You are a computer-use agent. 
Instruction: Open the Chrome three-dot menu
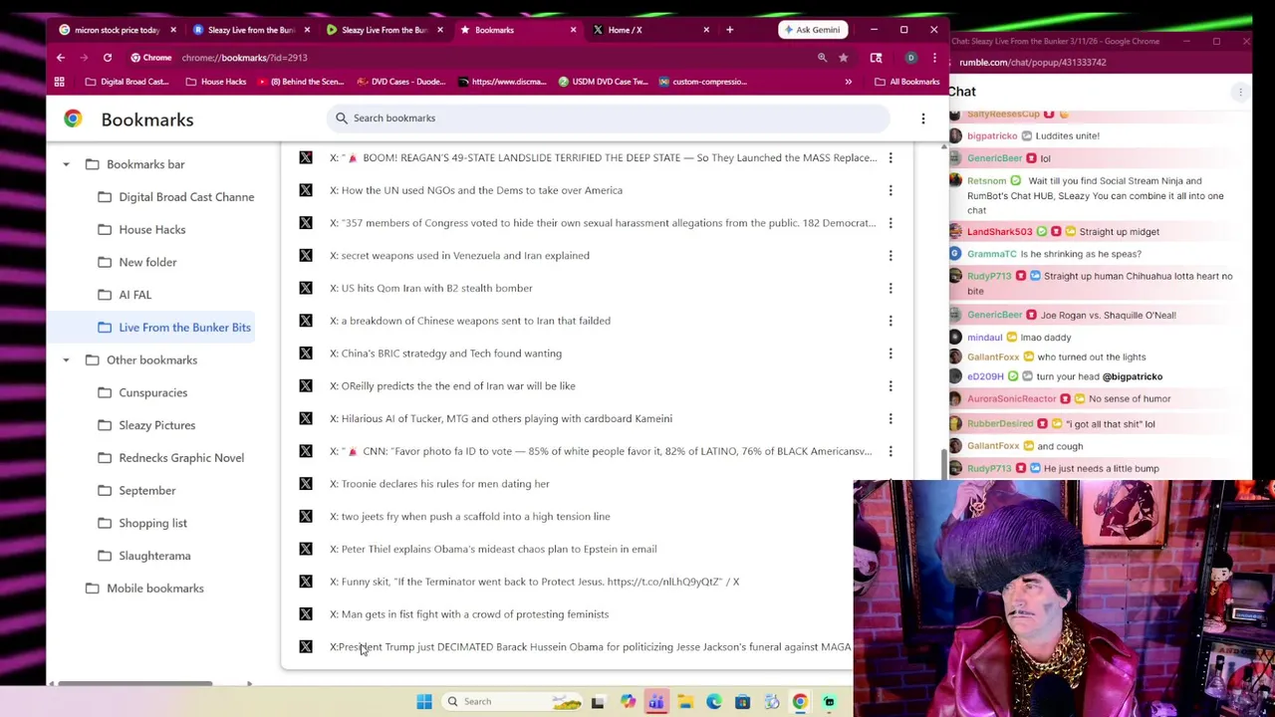933,58
